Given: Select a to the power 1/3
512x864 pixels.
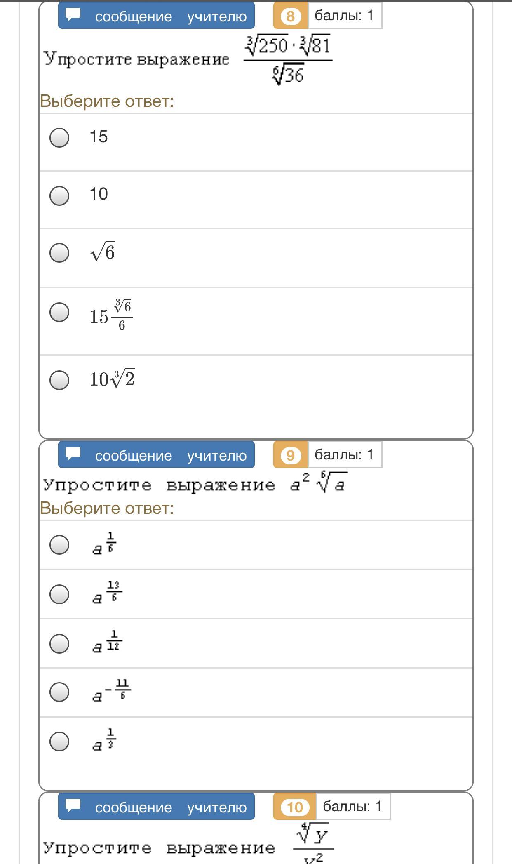Looking at the screenshot, I should click(x=59, y=742).
